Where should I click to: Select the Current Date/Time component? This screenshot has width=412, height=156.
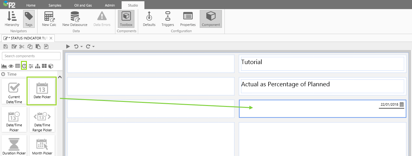click(14, 91)
